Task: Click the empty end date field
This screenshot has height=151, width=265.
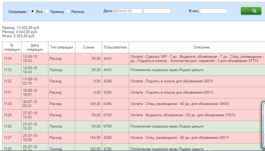Action: (157, 11)
